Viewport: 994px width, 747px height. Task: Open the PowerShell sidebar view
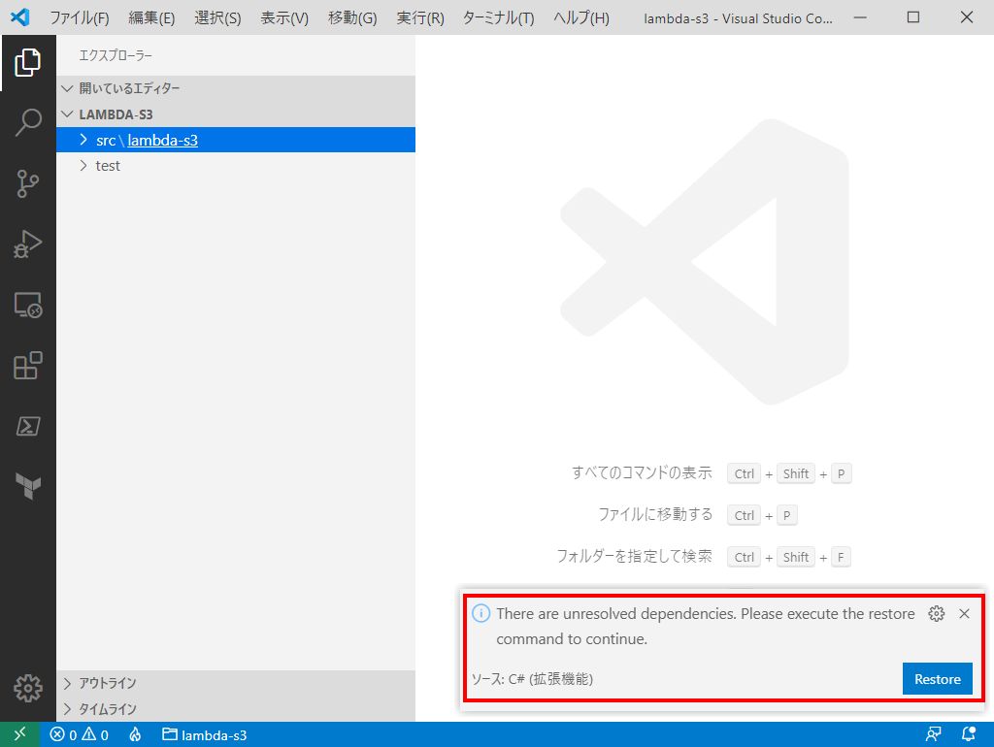point(28,426)
